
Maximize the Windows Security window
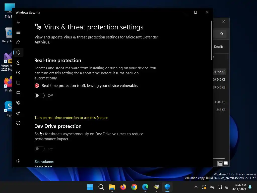tap(195, 12)
